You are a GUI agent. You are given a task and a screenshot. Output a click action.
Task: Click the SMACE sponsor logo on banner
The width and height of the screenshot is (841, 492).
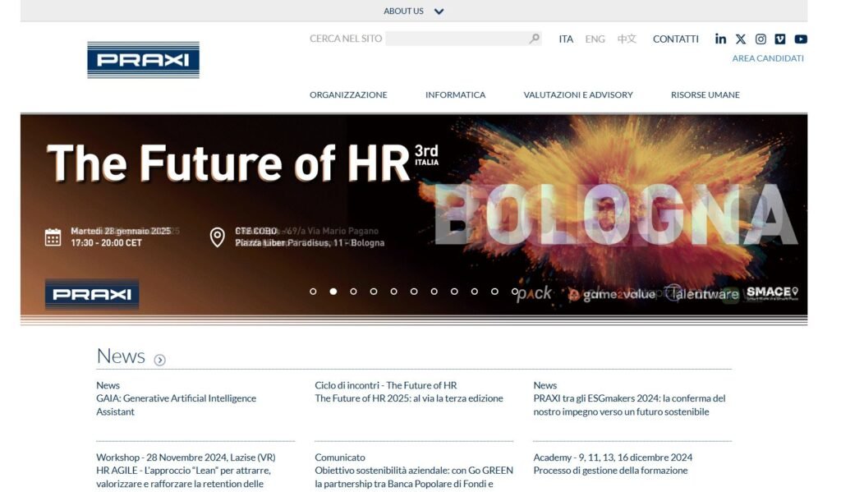772,293
